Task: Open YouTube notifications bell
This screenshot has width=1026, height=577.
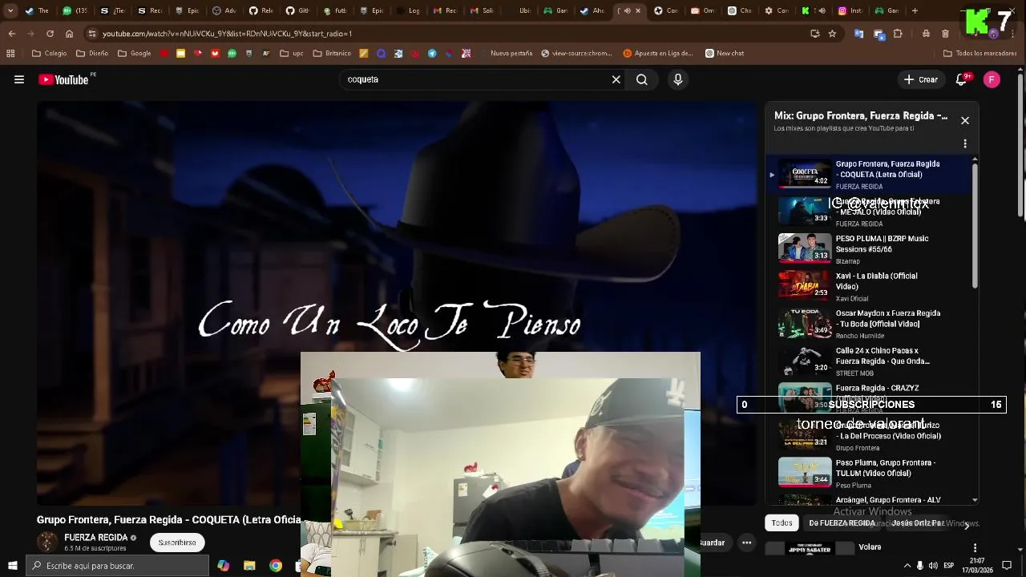Action: (961, 79)
